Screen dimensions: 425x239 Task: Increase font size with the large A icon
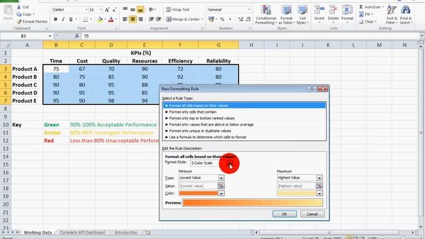(107, 10)
